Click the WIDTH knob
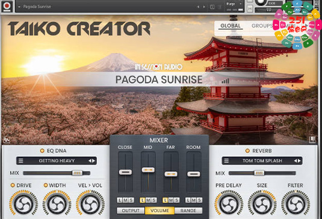The image size is (322, 219). pyautogui.click(x=57, y=205)
